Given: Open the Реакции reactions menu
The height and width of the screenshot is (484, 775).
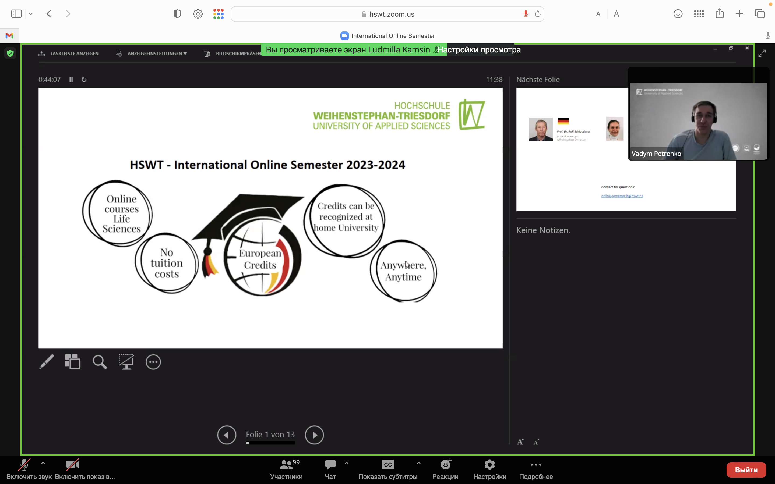Looking at the screenshot, I should 445,469.
